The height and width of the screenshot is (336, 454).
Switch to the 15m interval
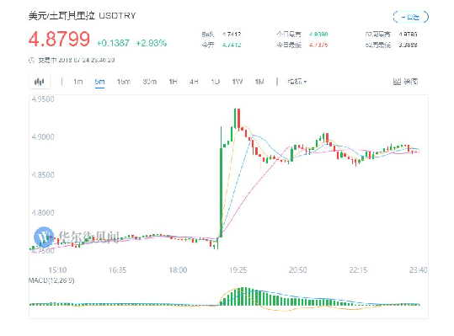pyautogui.click(x=123, y=82)
